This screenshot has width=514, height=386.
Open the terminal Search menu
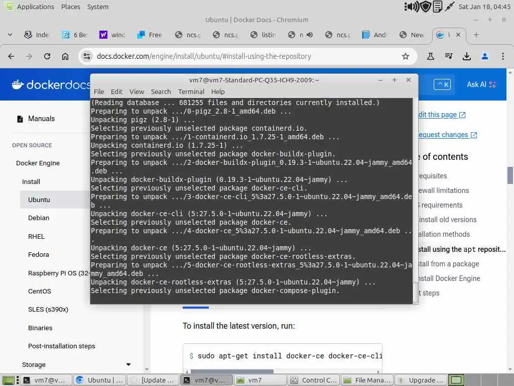tap(161, 92)
